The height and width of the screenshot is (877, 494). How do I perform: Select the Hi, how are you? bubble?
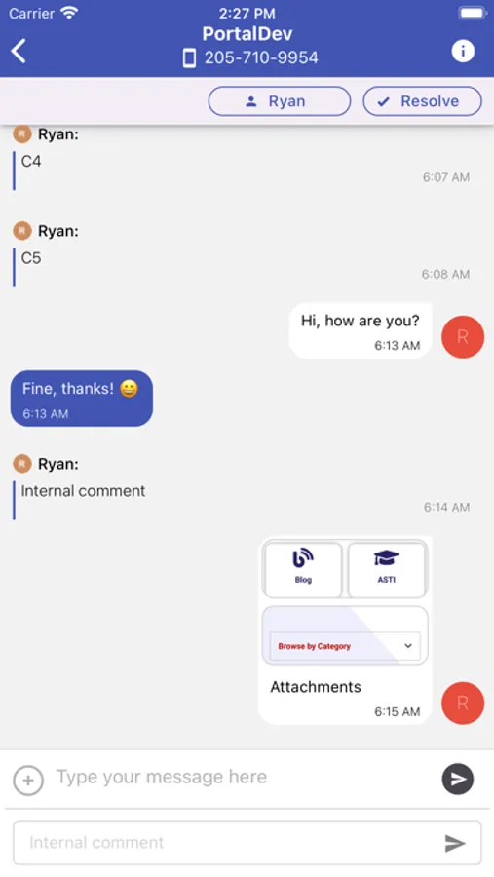(x=361, y=330)
